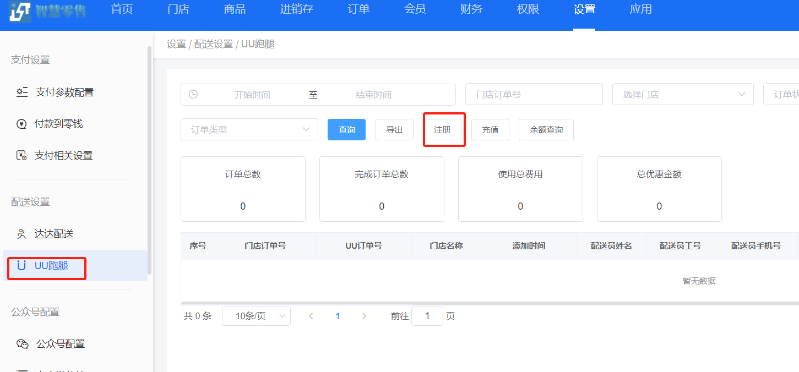Click the 导出 button
Image resolution: width=799 pixels, height=372 pixels.
coord(394,130)
